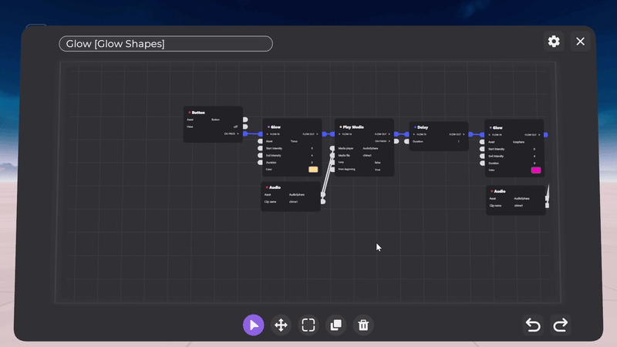Click the Torus Glow node's FLOW IN port

[x=261, y=134]
